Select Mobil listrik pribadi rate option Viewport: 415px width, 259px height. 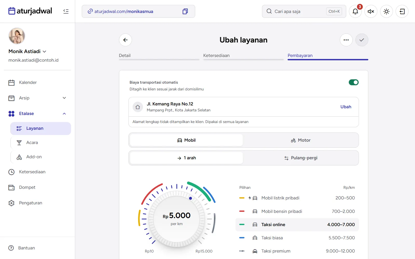(x=297, y=198)
